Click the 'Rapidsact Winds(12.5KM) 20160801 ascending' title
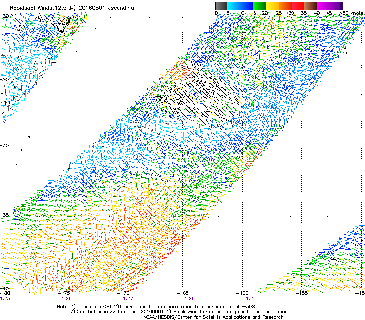The image size is (365, 320). point(72,8)
